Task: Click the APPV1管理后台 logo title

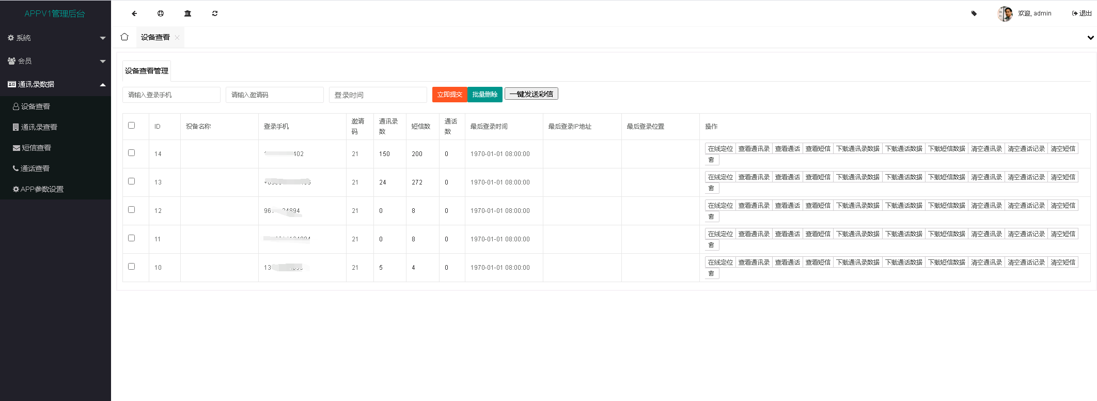Action: (55, 13)
